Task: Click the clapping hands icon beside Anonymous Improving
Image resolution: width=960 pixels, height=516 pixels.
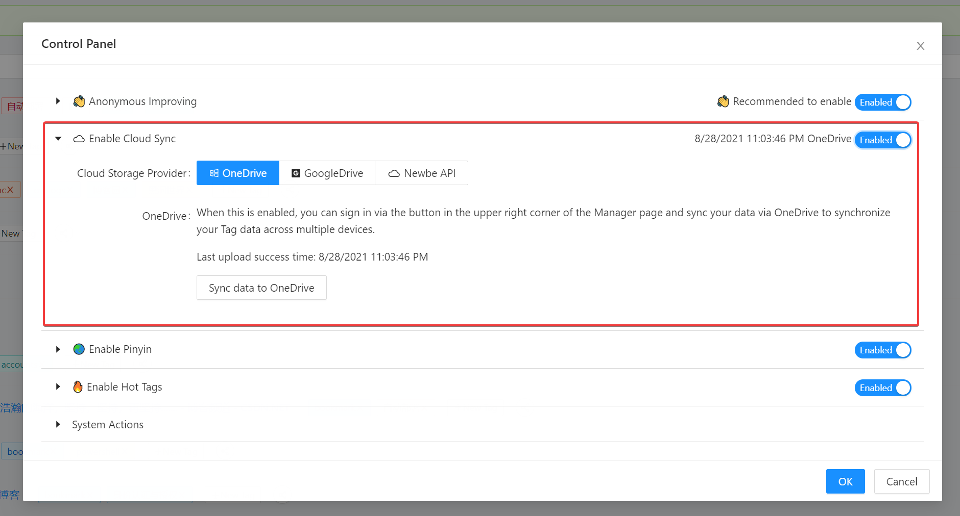Action: 79,101
